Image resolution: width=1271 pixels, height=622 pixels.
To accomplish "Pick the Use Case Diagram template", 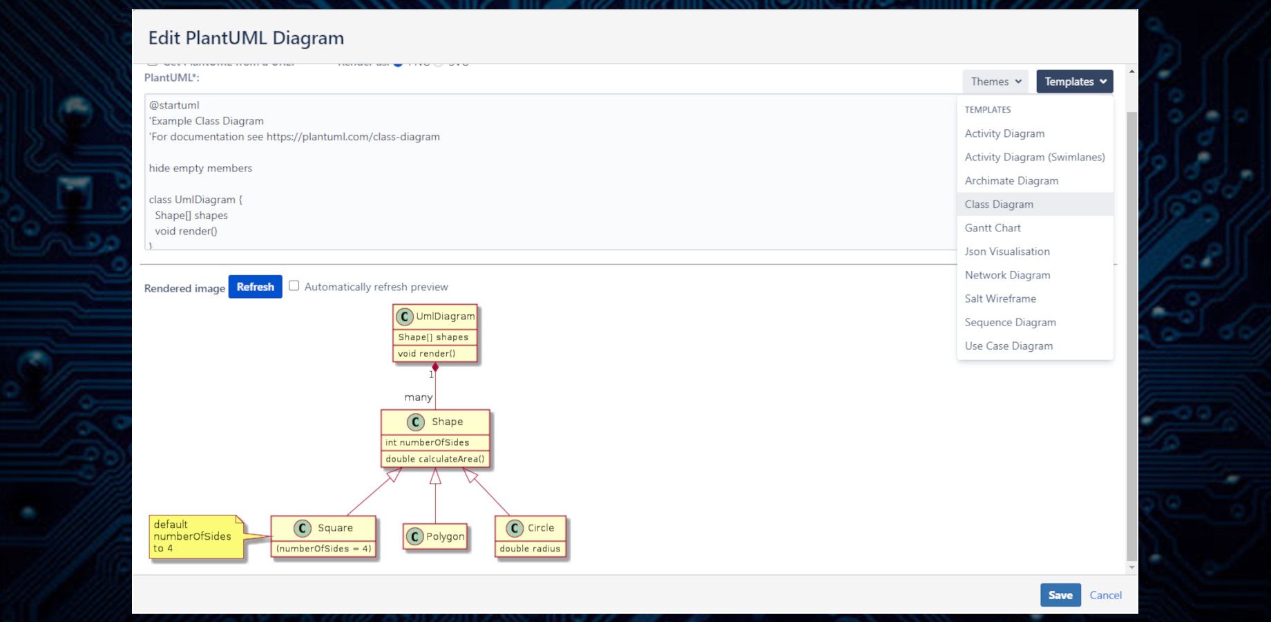I will 1009,346.
